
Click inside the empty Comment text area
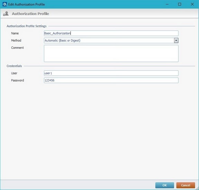coord(111,53)
